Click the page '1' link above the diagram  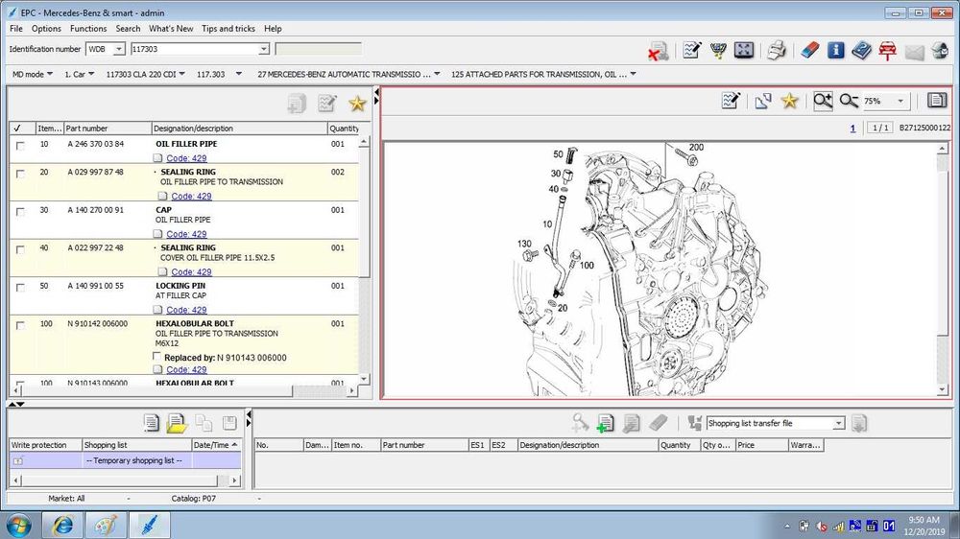click(x=852, y=128)
